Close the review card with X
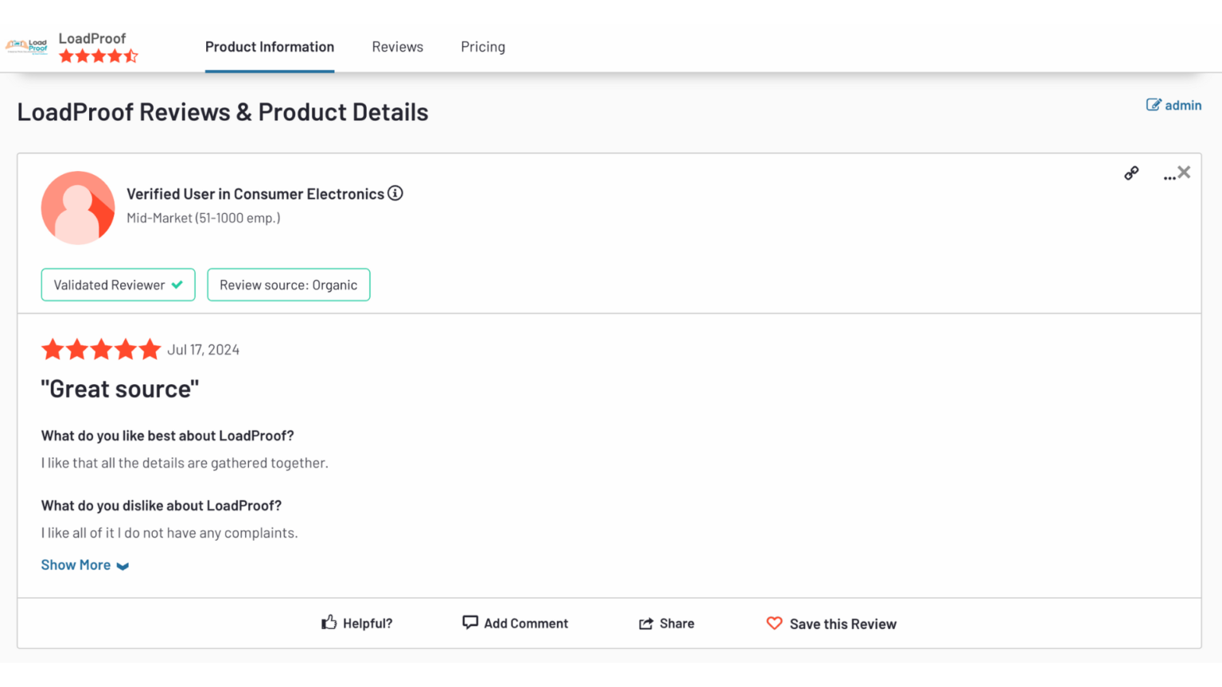The width and height of the screenshot is (1222, 687). tap(1184, 172)
